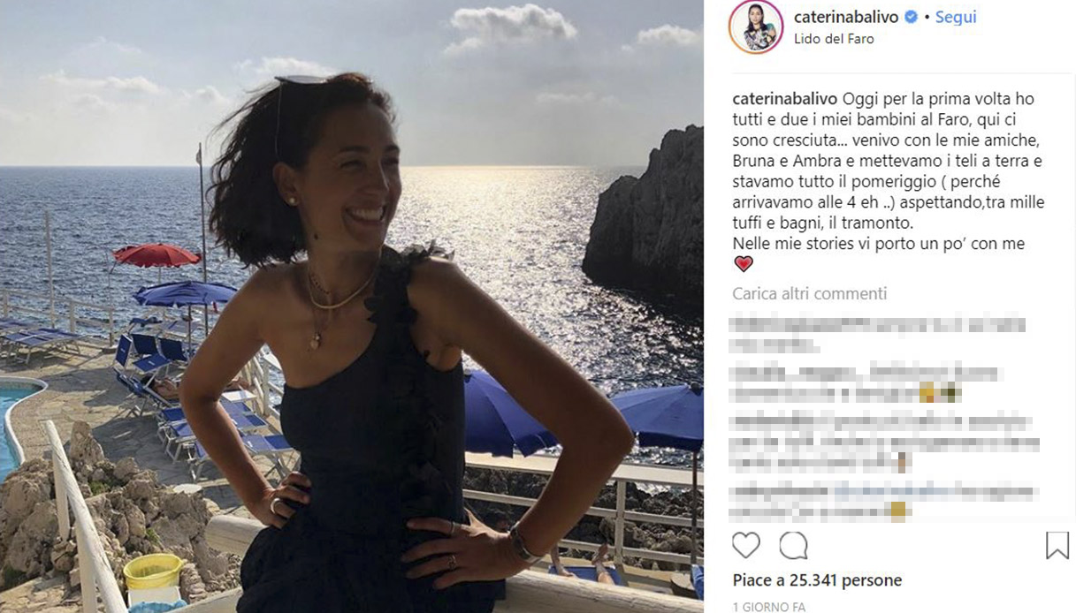Click the caterinabalivo name in the caption

pyautogui.click(x=785, y=98)
